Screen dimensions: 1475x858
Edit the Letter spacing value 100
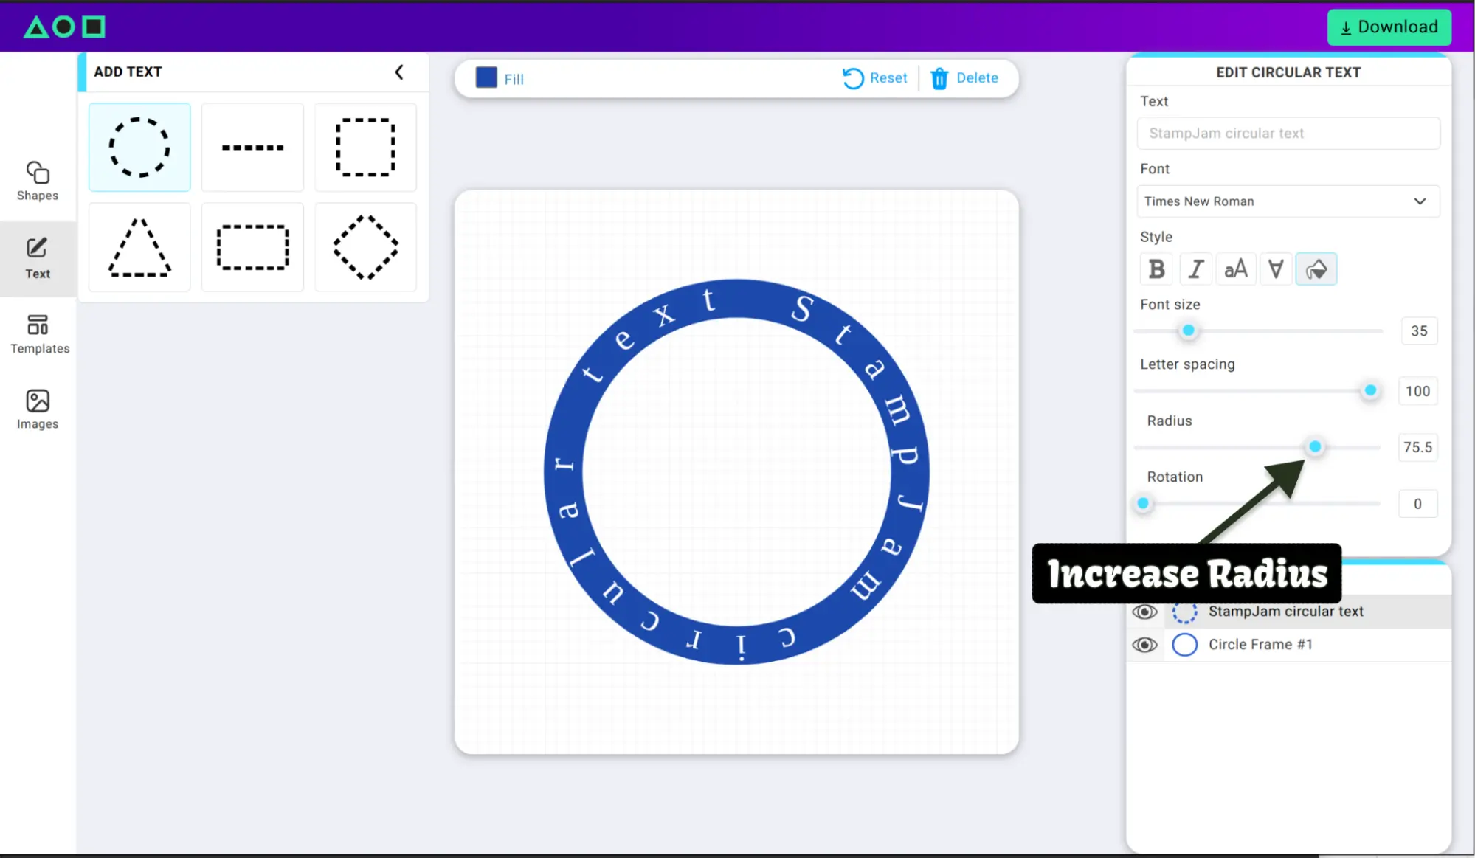pos(1417,391)
